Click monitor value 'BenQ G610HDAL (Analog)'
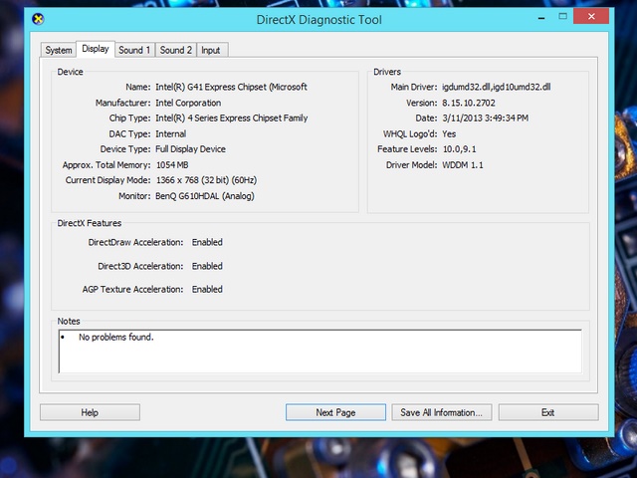The height and width of the screenshot is (478, 637). [x=205, y=196]
